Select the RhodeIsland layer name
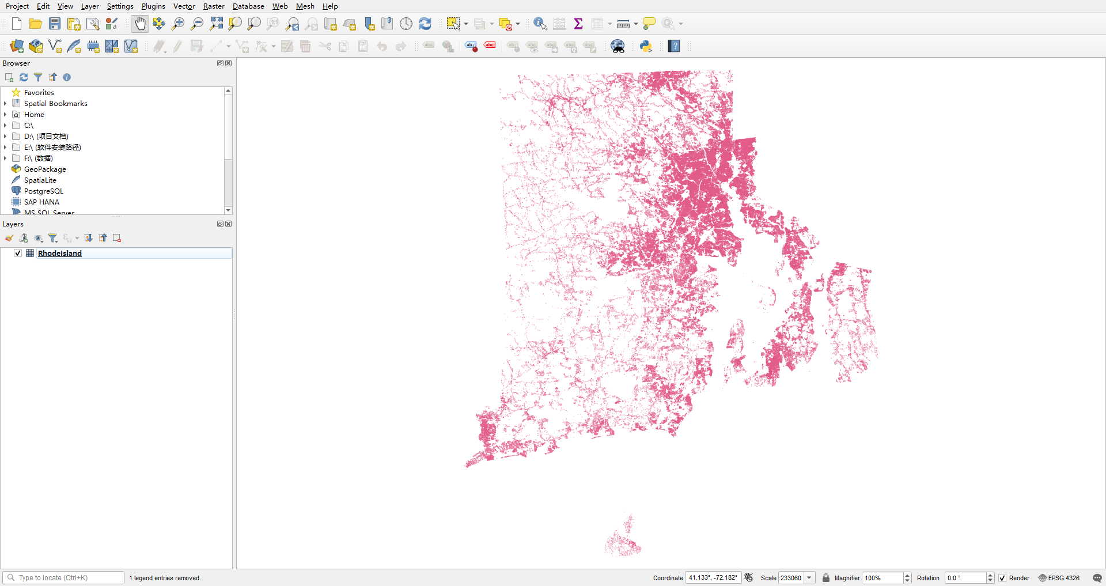The height and width of the screenshot is (586, 1106). pyautogui.click(x=60, y=253)
